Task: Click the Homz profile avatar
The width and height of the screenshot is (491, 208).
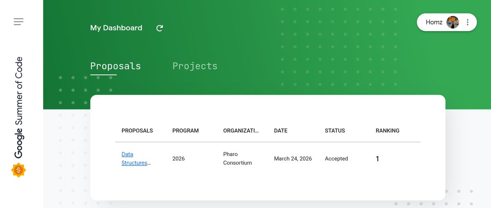Action: coord(453,22)
